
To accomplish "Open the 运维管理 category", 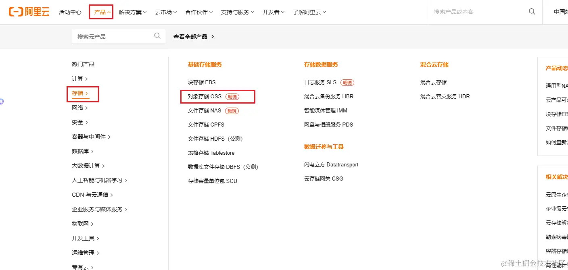I will coord(86,253).
